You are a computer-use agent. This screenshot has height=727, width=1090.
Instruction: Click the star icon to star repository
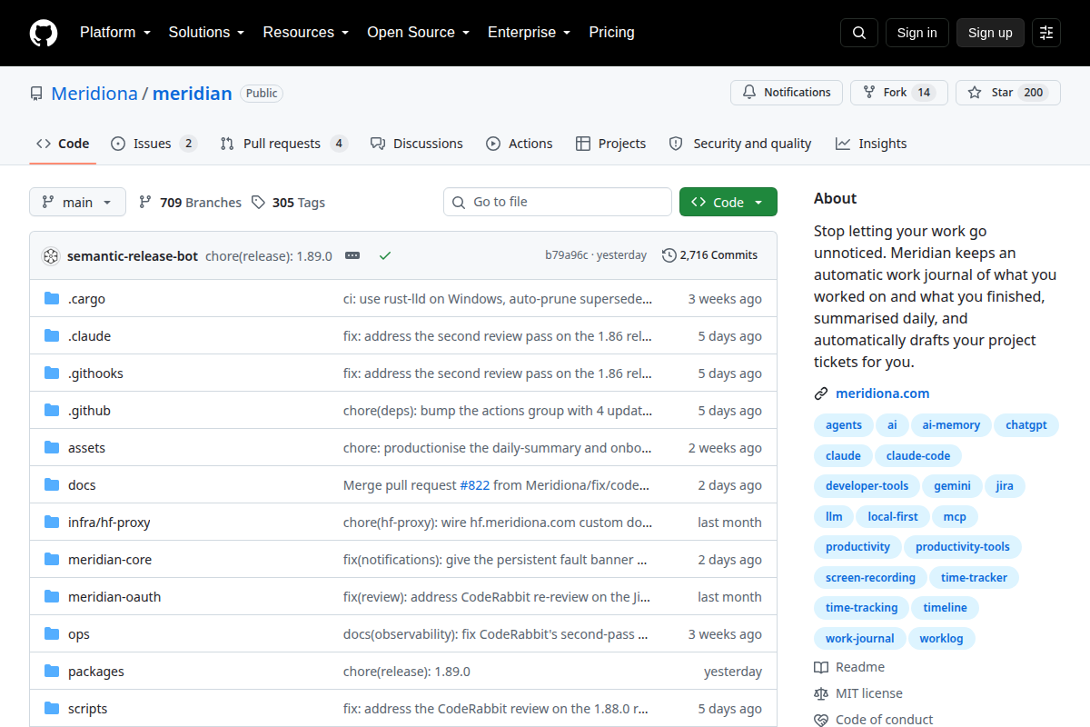point(975,93)
